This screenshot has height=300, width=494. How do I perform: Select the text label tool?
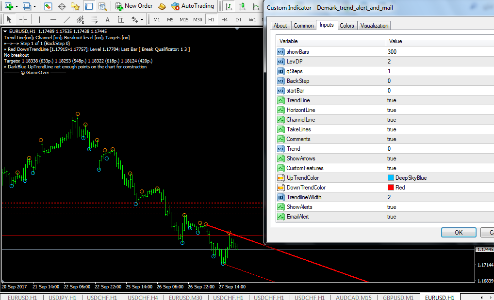[x=121, y=19]
